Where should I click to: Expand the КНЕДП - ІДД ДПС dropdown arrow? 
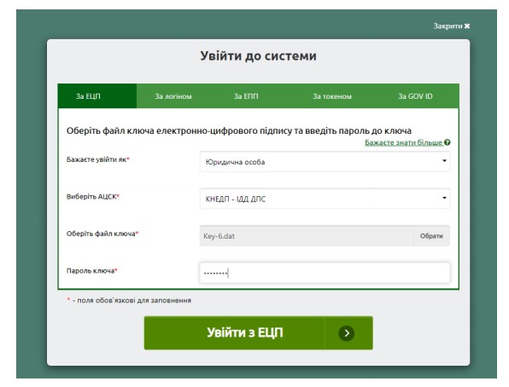(x=444, y=198)
